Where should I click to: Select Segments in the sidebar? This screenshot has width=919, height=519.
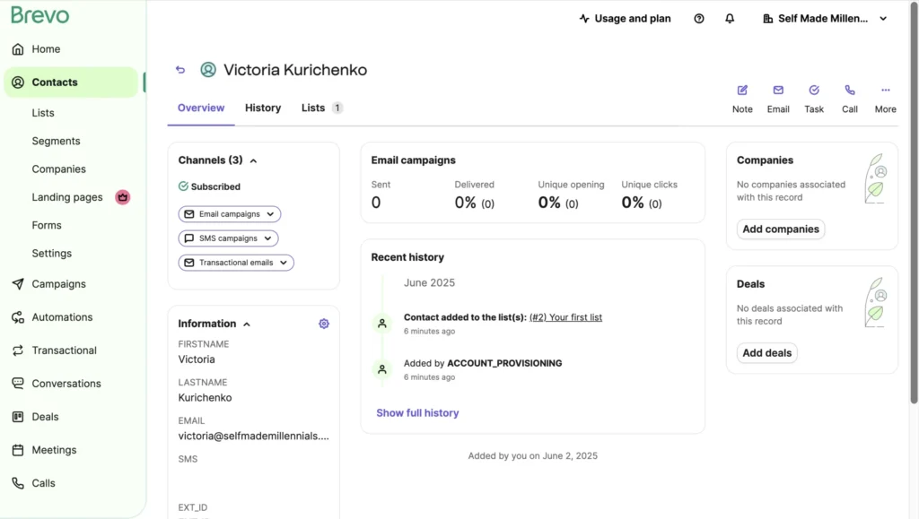[56, 141]
